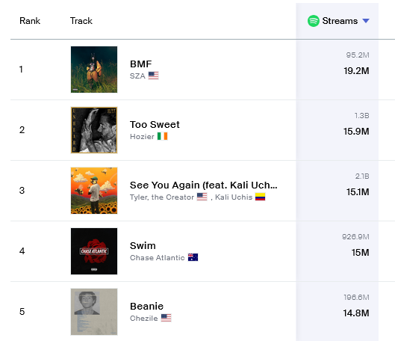This screenshot has height=341, width=395.
Task: Click the Ireland flag beside Hozier
Action: coord(163,136)
